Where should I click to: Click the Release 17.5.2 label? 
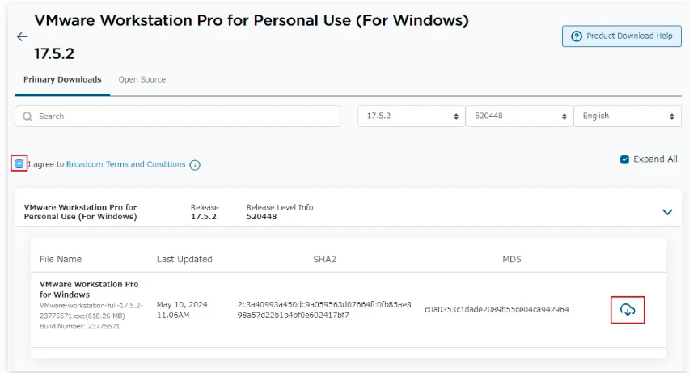205,212
